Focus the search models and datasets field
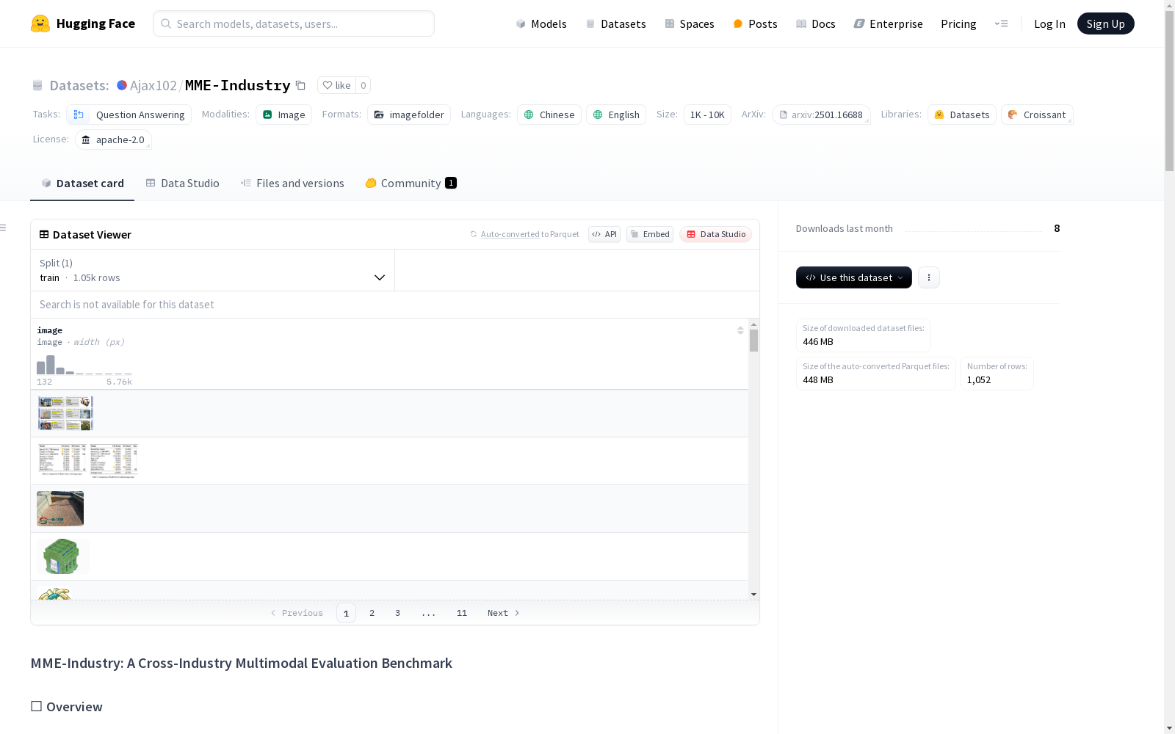1175x734 pixels. pyautogui.click(x=294, y=23)
